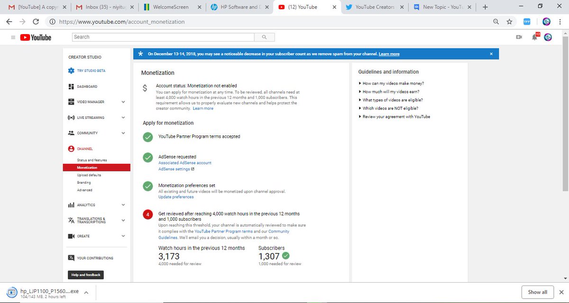The width and height of the screenshot is (569, 303).
Task: Open Chrome three-dot menu
Action: click(x=560, y=22)
